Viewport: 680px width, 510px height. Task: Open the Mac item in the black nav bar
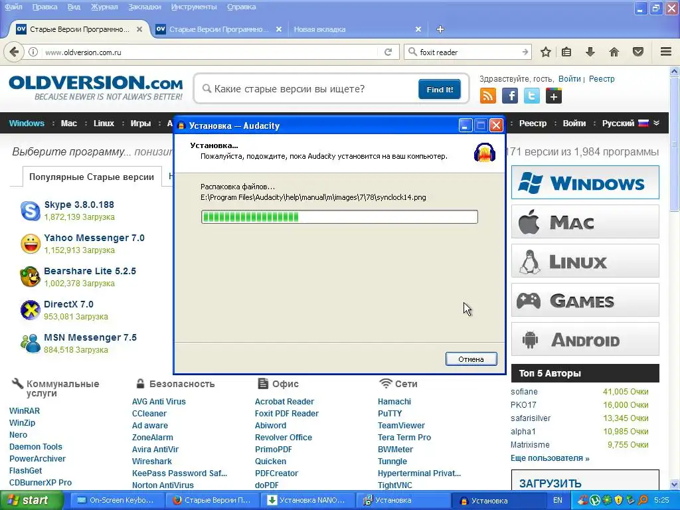click(68, 123)
